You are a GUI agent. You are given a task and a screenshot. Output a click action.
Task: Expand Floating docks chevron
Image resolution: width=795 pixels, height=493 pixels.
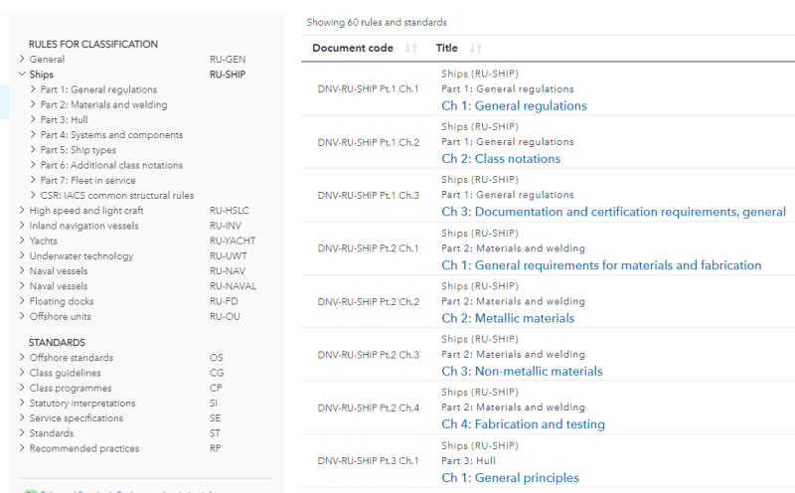pos(22,301)
